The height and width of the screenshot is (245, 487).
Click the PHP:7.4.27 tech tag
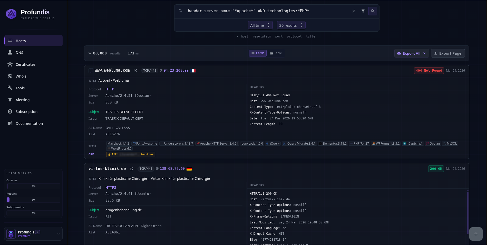tap(359, 144)
